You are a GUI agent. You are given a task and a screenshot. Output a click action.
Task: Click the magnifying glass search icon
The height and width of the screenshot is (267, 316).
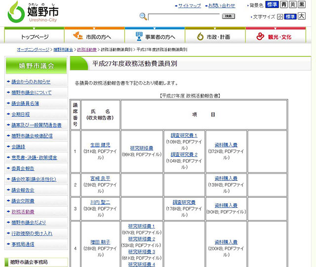(x=143, y=16)
